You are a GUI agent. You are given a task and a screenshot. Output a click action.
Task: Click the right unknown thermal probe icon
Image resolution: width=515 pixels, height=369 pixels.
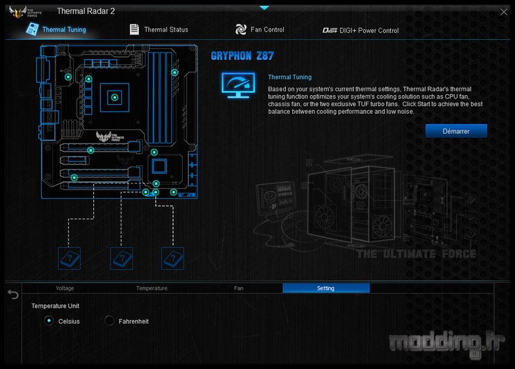pyautogui.click(x=173, y=258)
